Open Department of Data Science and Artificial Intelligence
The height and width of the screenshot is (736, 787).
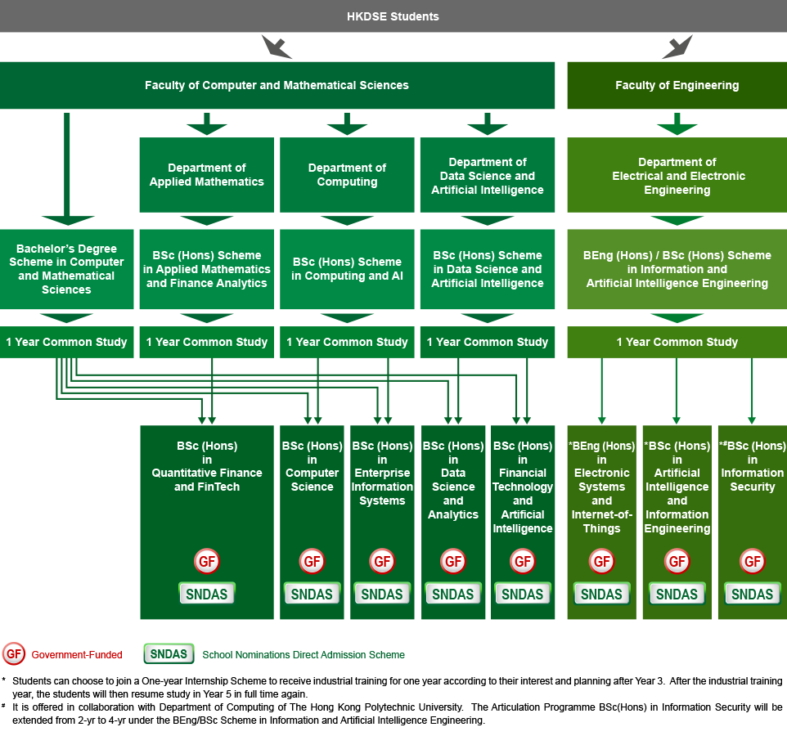coord(488,174)
